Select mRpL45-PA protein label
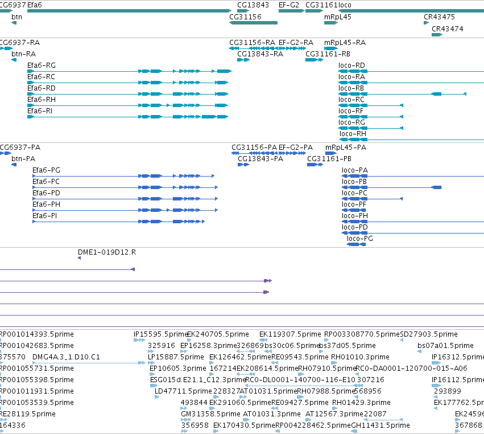Screen dimensions: 484x434 [x=346, y=148]
